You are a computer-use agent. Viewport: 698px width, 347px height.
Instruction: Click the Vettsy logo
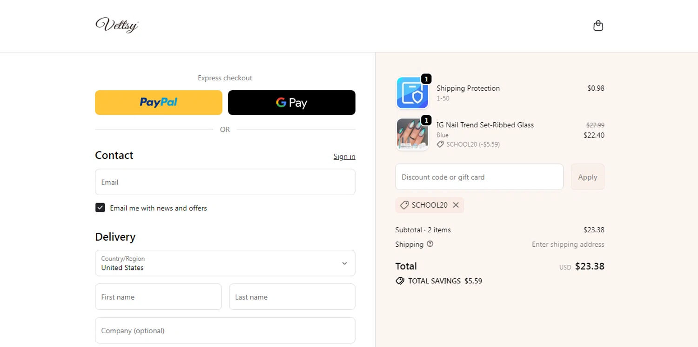click(x=117, y=25)
